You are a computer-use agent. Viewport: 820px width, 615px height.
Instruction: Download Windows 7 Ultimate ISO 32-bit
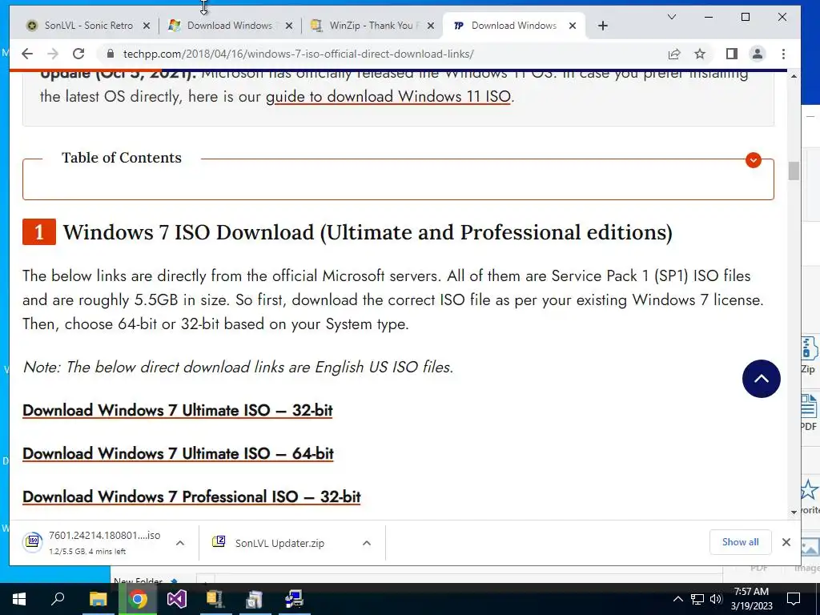[177, 411]
